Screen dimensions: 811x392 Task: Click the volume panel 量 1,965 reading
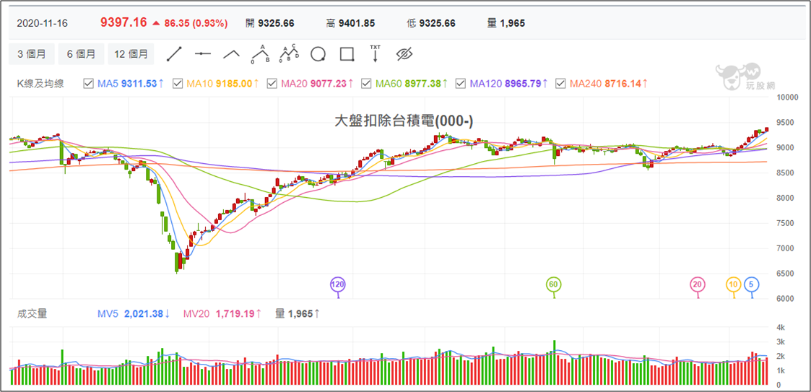(x=298, y=313)
